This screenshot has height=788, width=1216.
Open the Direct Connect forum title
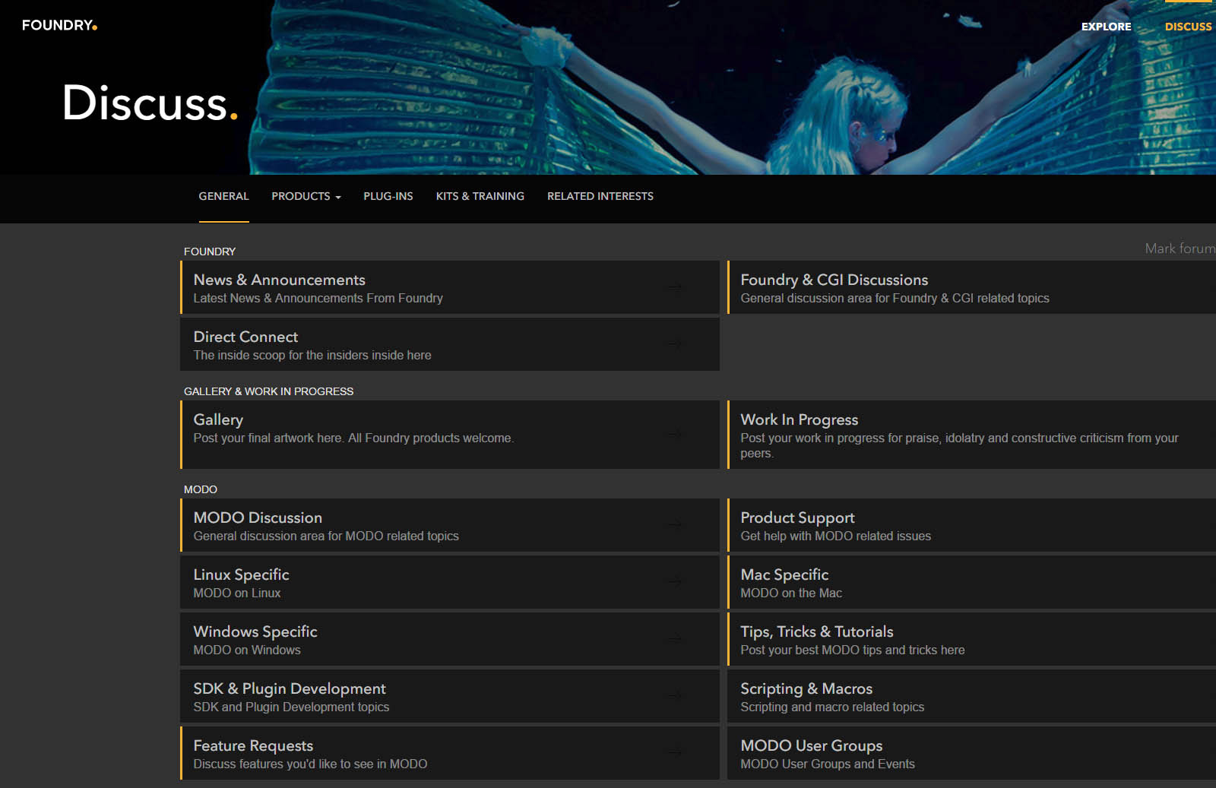[x=245, y=337]
